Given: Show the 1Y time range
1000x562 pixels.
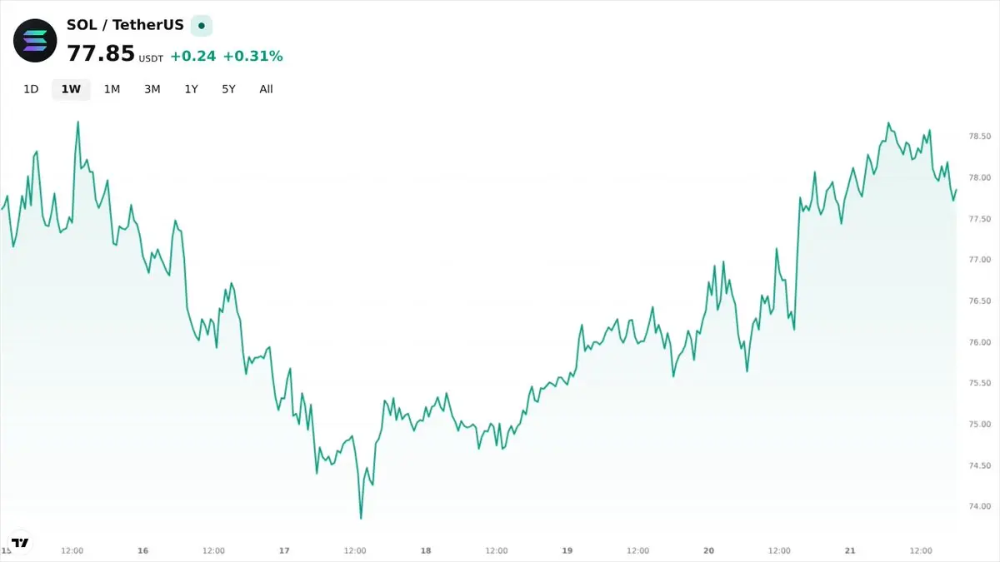Looking at the screenshot, I should 191,89.
